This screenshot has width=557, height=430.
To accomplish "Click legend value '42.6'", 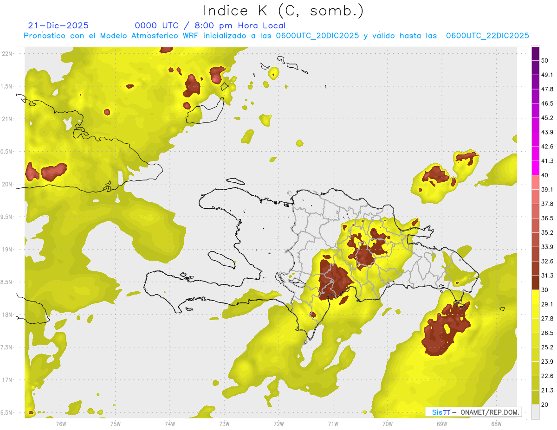I will pyautogui.click(x=547, y=147).
